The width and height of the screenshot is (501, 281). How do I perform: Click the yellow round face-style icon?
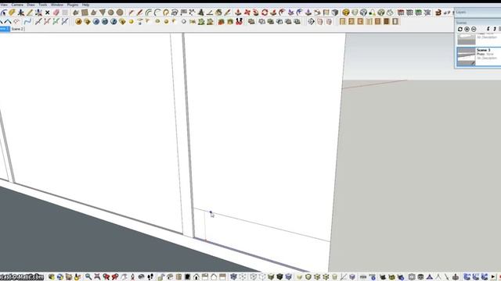point(346,12)
